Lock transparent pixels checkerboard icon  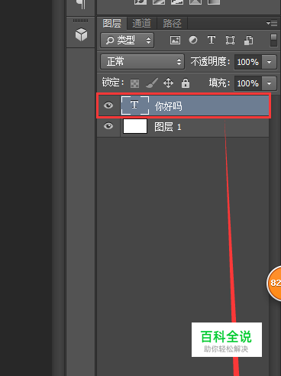point(134,83)
